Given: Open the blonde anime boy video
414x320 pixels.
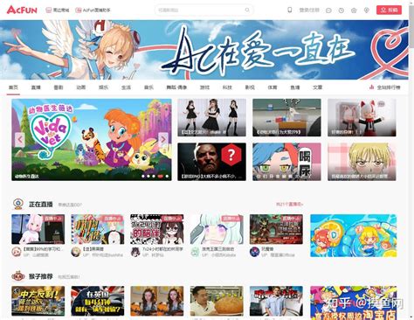Looking at the screenshot, I should click(362, 162).
